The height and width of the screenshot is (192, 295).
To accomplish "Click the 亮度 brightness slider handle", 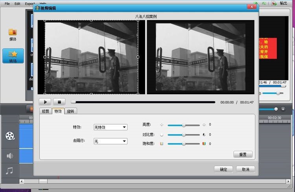I will coord(184,125).
